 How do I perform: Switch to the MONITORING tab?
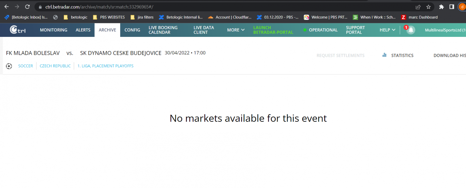click(54, 30)
